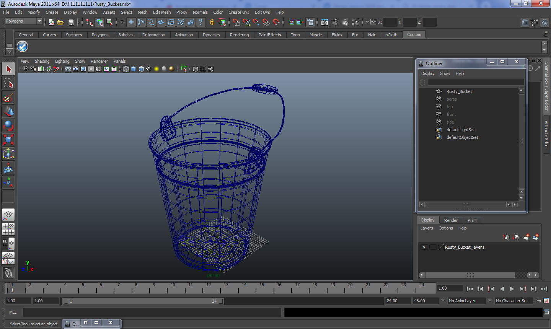Toggle viewport wireframe shading cube

[126, 69]
